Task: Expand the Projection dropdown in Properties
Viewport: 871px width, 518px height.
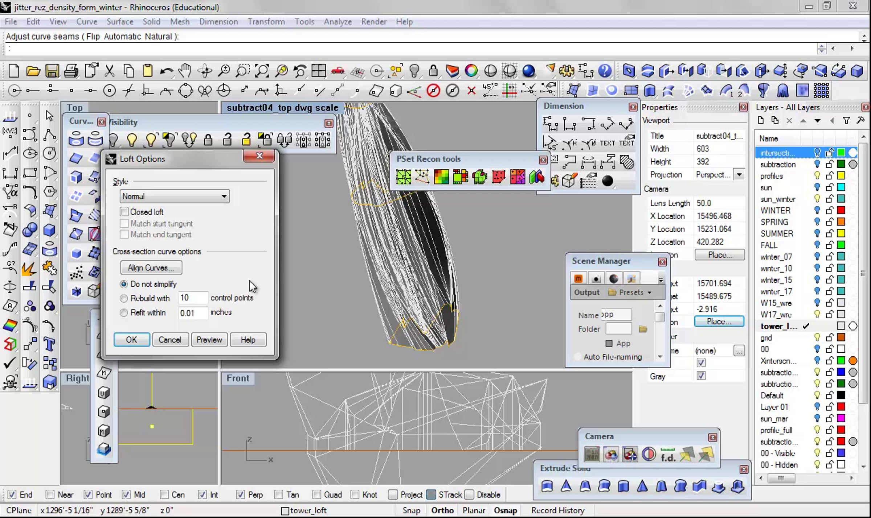Action: tap(739, 175)
